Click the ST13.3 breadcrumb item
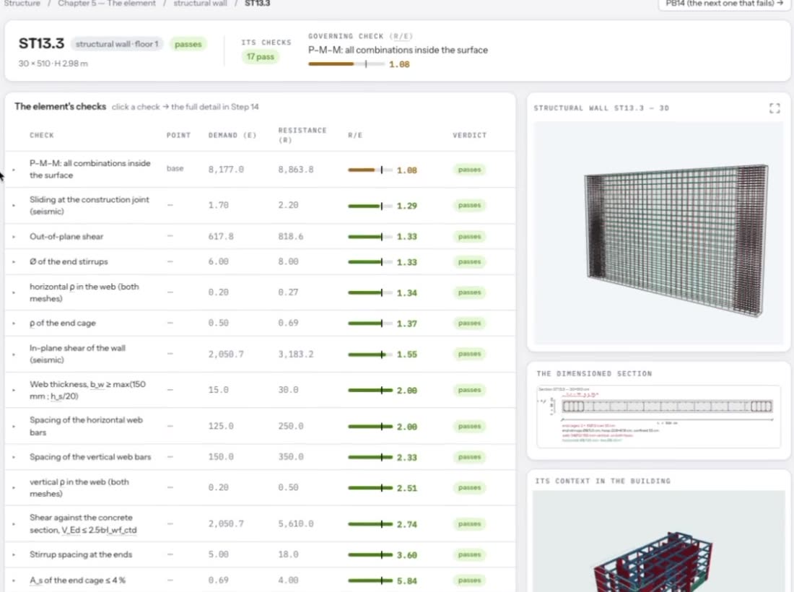 pos(257,3)
